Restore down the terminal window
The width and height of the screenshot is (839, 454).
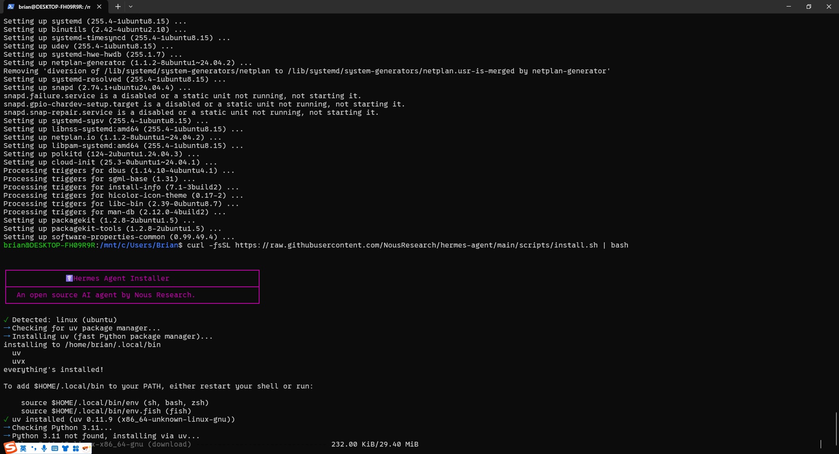[809, 7]
